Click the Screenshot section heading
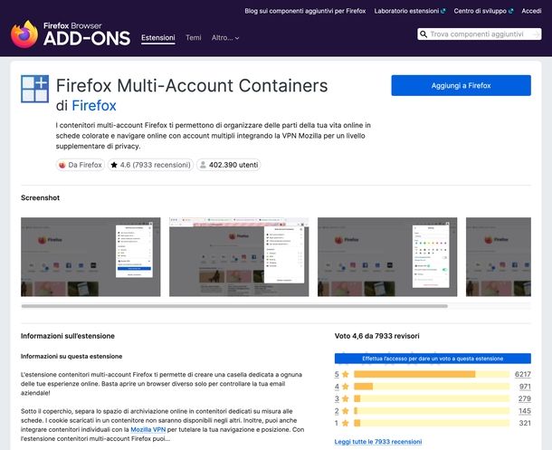This screenshot has height=450, width=552. 40,198
